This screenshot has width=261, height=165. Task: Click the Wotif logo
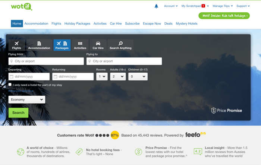21,6
